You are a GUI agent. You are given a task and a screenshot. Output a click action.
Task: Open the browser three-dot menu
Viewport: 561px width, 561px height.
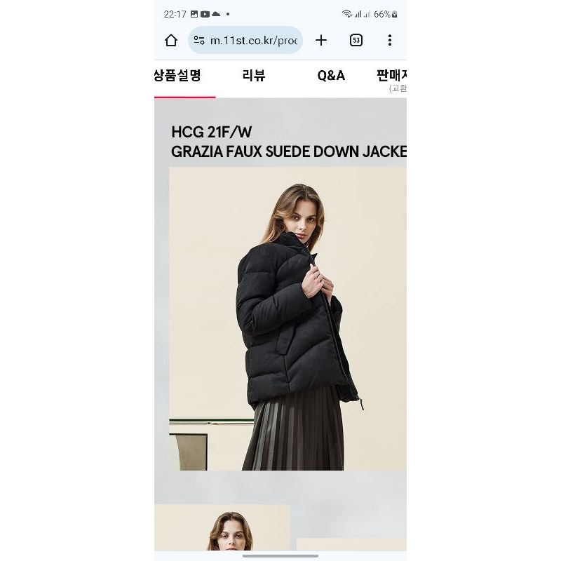[x=390, y=40]
